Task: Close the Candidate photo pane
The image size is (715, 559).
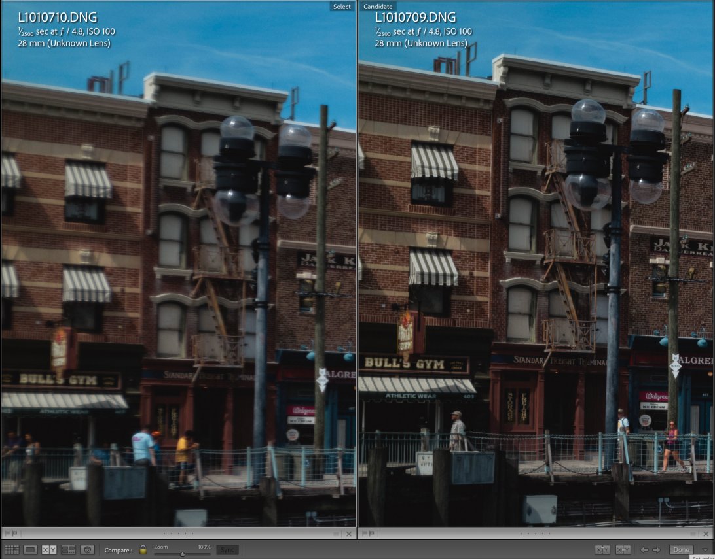Action: coord(706,534)
